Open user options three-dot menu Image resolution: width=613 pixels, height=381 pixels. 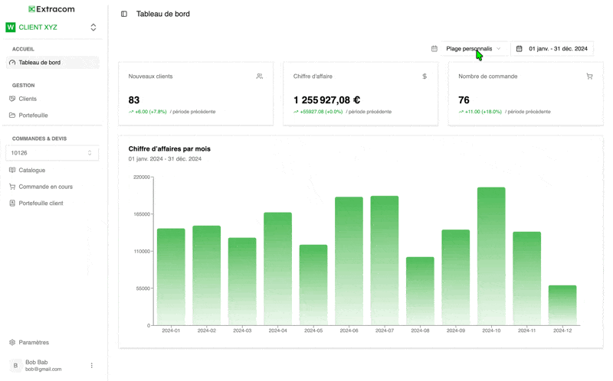tap(92, 366)
